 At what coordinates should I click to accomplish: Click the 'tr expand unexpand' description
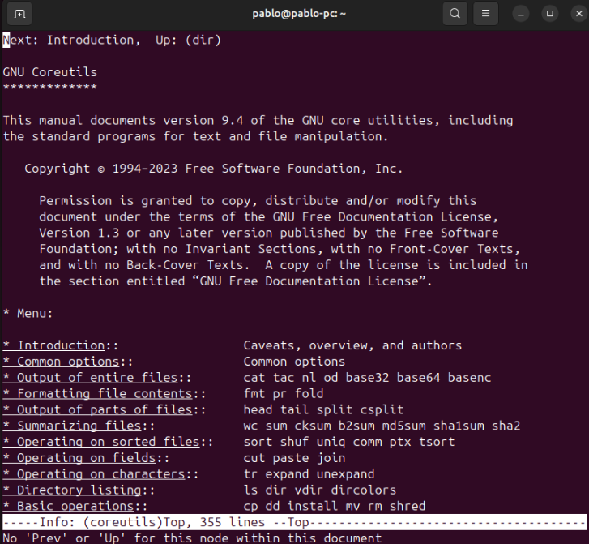pyautogui.click(x=309, y=474)
